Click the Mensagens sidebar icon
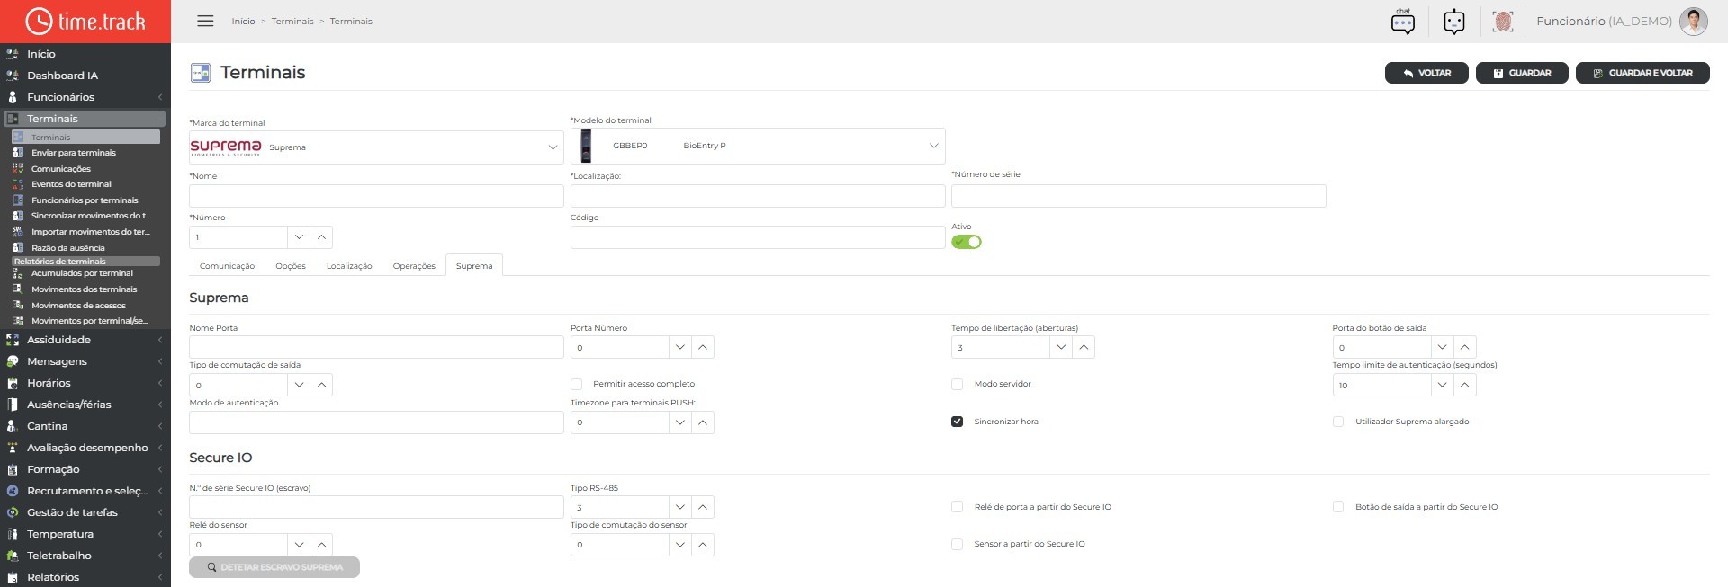Image resolution: width=1728 pixels, height=587 pixels. pyautogui.click(x=13, y=361)
